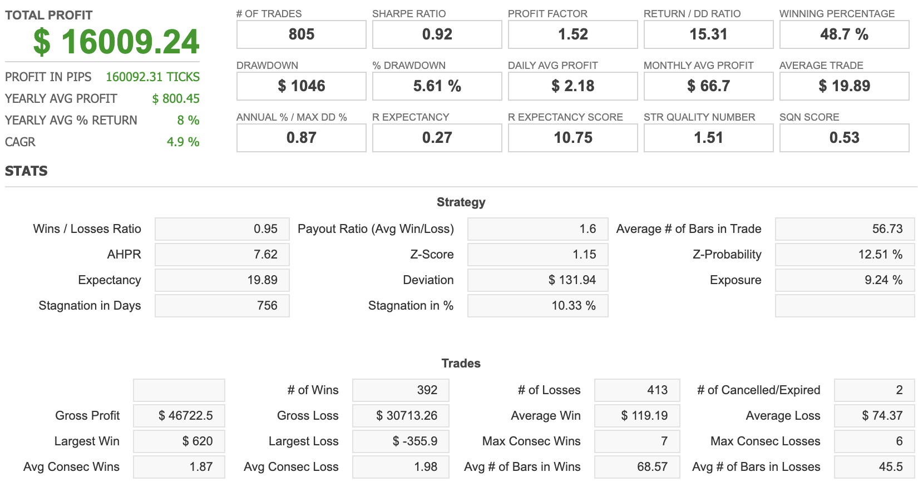Select the Largest Loss value field
Viewport: 918px width, 487px height.
(x=401, y=441)
